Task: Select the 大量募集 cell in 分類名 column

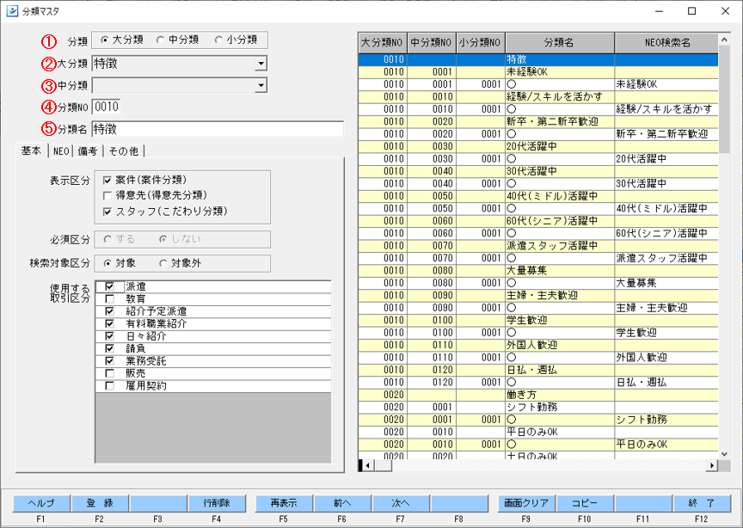Action: tap(560, 271)
